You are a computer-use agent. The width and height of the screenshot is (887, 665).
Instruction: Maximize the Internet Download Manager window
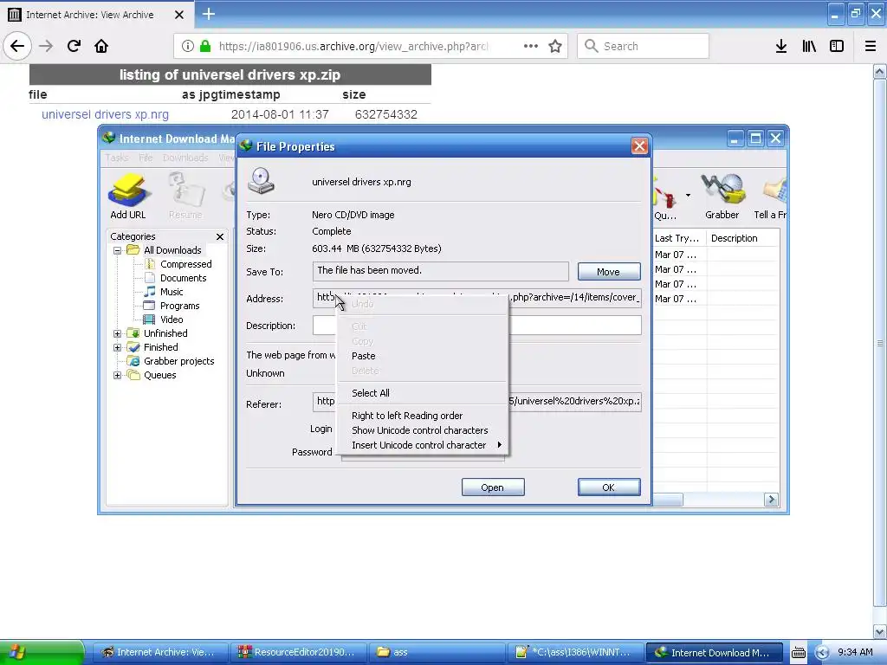click(x=755, y=139)
